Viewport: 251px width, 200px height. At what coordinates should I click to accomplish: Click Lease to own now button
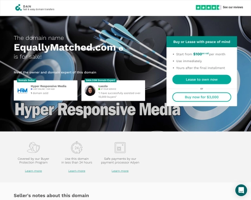tap(202, 80)
